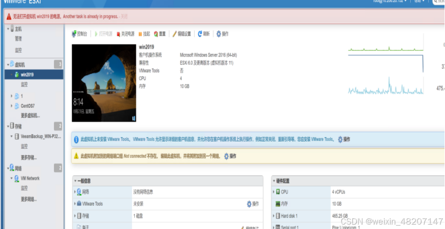Open the 控制台 console toolbar button
This screenshot has width=445, height=229.
click(x=79, y=34)
